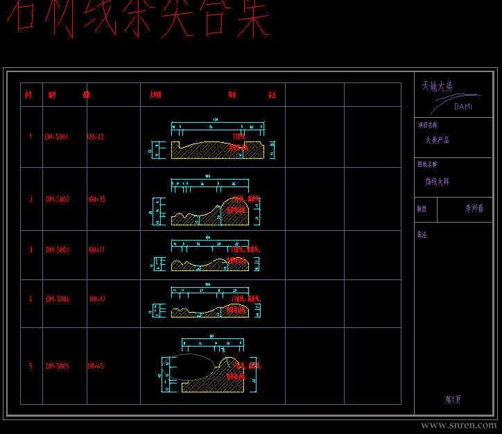The image size is (502, 434).
Task: Select the grey oval in DM-S005 drawing
Action: (x=189, y=367)
